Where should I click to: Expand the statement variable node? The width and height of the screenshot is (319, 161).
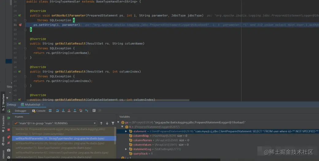pos(126,131)
